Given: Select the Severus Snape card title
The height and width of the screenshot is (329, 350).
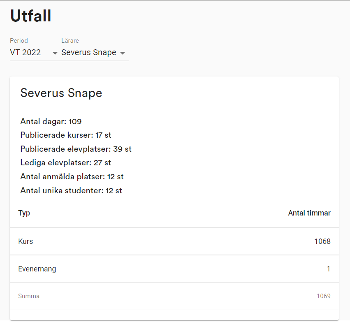Looking at the screenshot, I should click(61, 93).
